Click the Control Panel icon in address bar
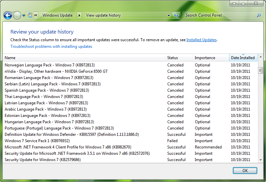Screen dimensions: 266x182 click(30, 15)
